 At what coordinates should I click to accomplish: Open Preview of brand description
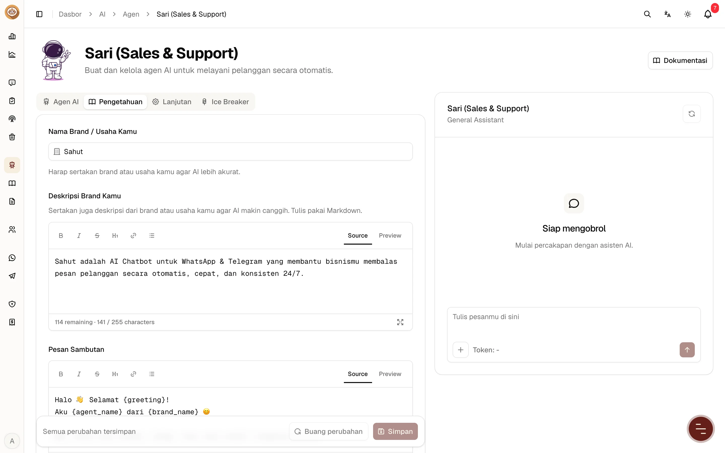[x=390, y=236]
